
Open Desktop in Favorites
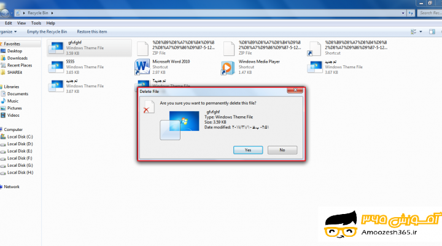point(15,51)
